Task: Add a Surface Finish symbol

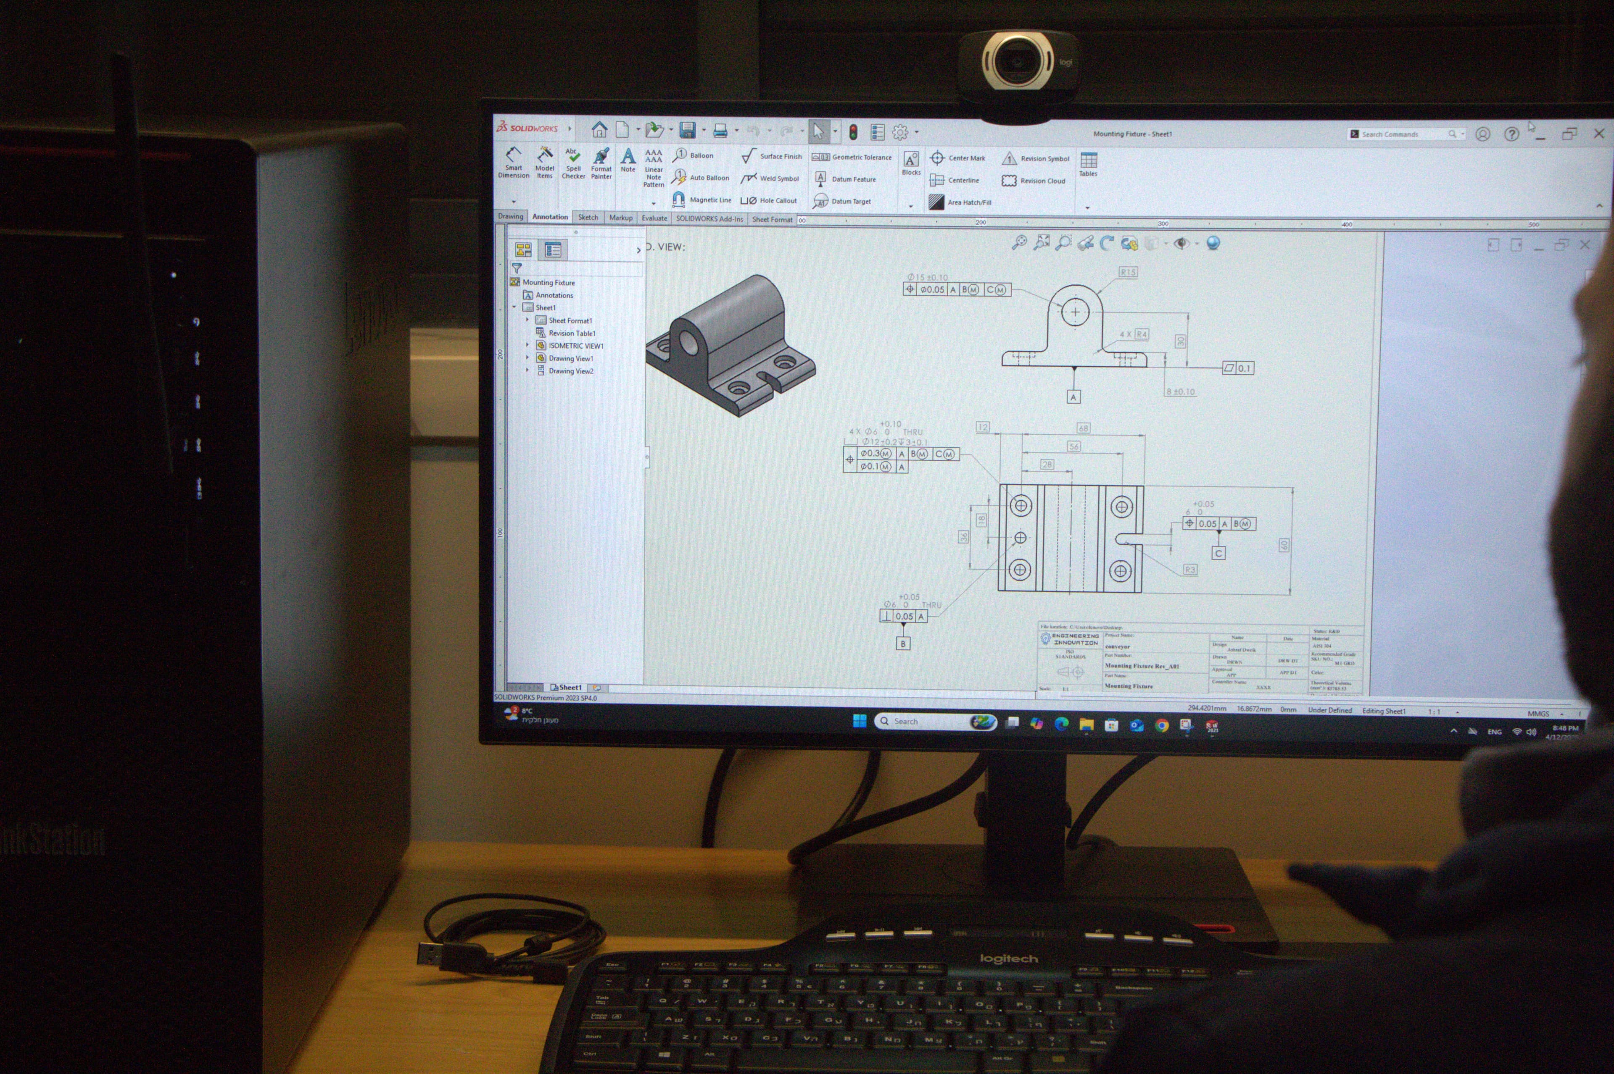Action: point(772,156)
